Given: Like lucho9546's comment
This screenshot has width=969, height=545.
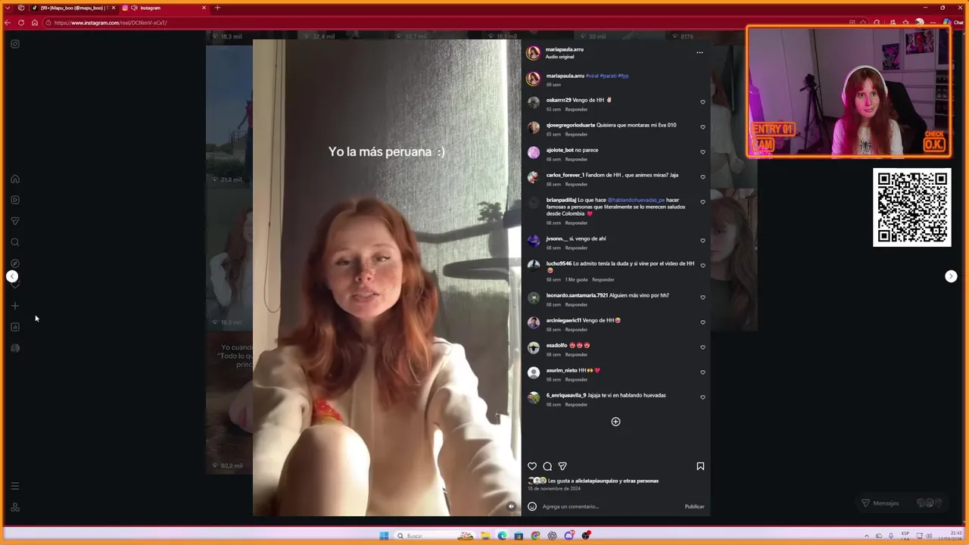Looking at the screenshot, I should 703,266.
